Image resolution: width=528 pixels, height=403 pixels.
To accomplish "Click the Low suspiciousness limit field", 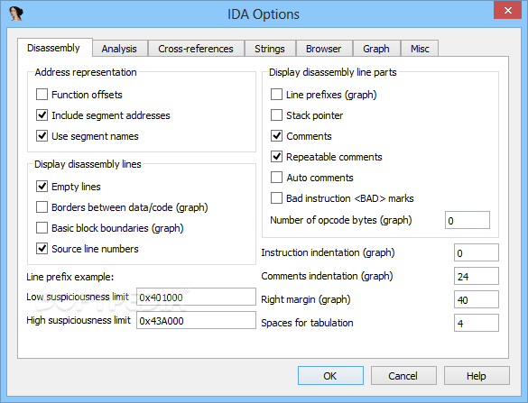I will tap(196, 297).
